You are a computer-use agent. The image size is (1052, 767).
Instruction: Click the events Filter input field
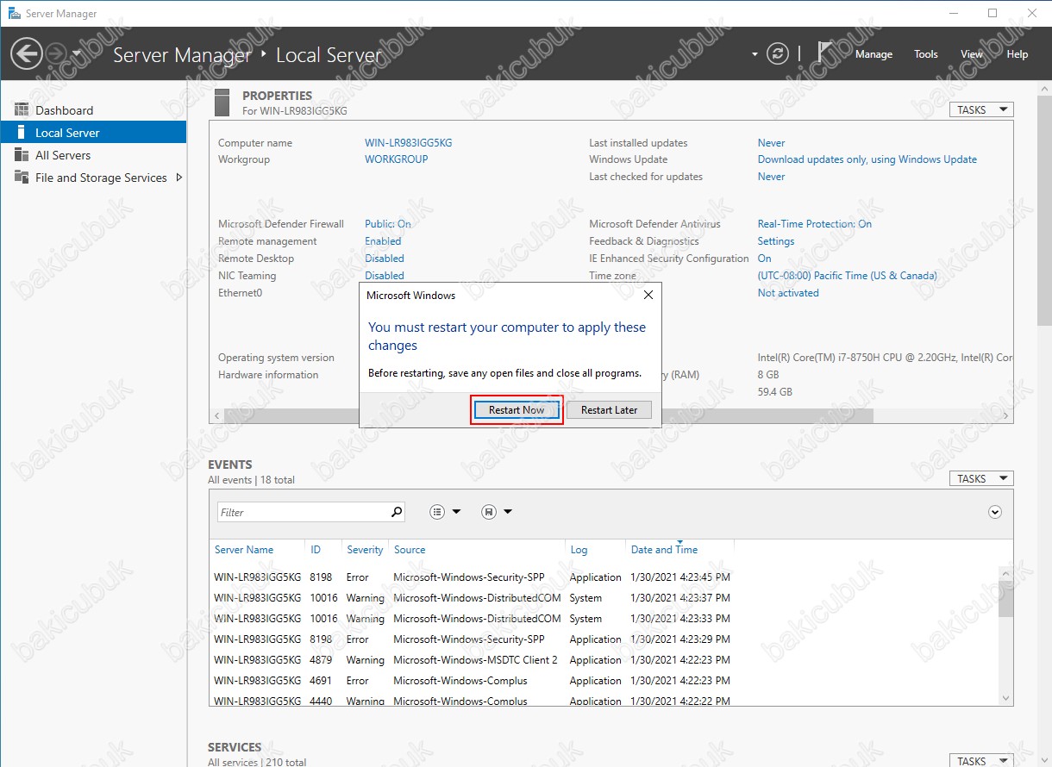click(303, 512)
